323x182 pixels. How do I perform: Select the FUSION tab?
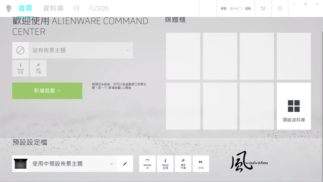tap(99, 9)
